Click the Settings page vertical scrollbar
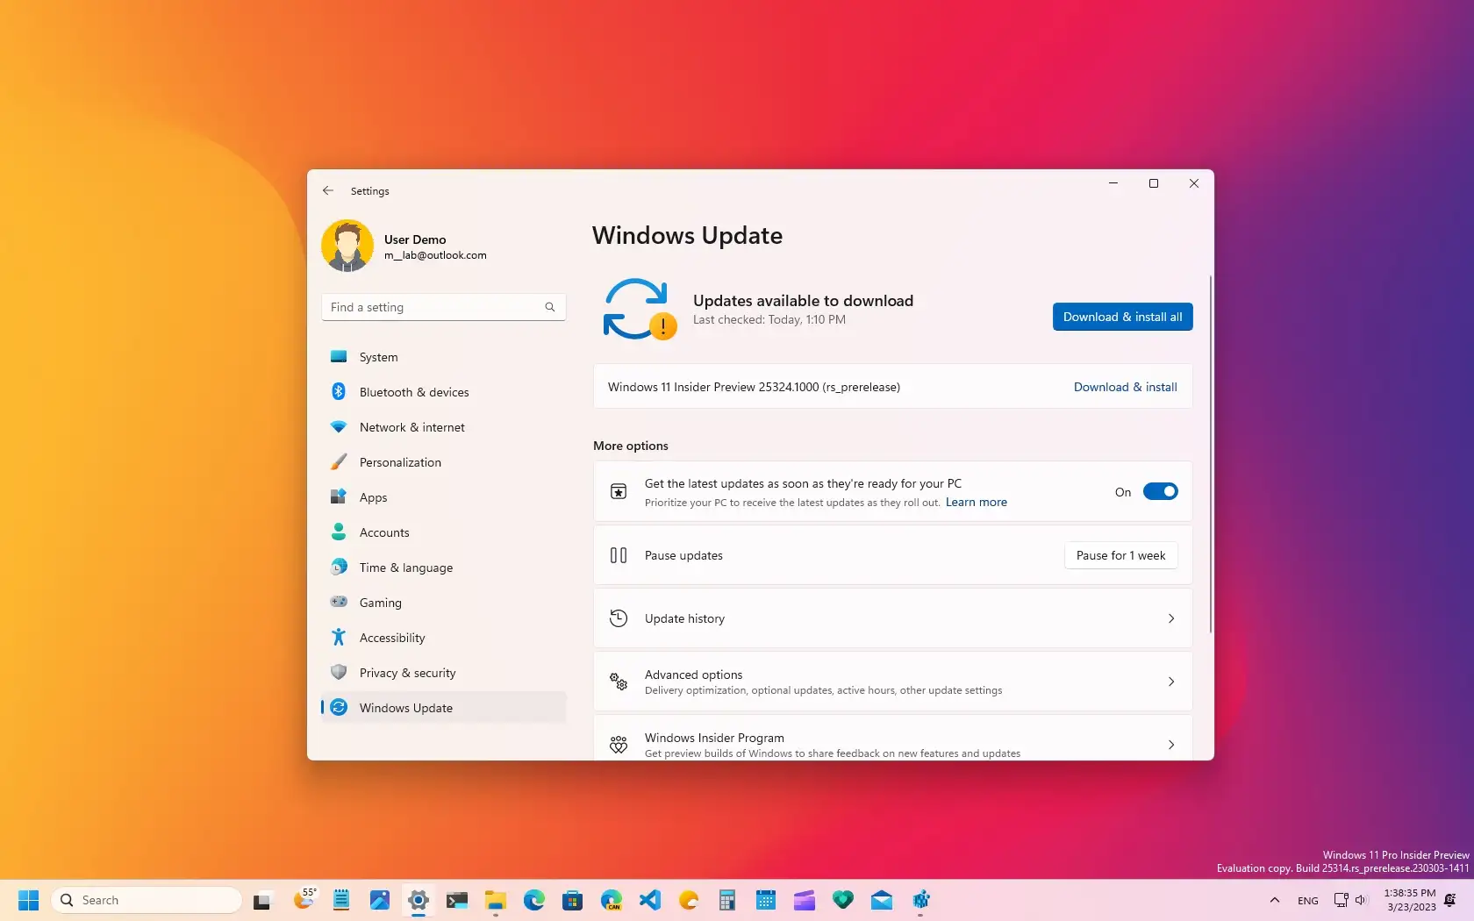 point(1211,453)
